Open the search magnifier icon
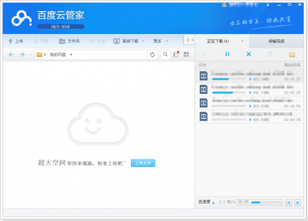Image resolution: width=308 pixels, height=221 pixels. 166,54
